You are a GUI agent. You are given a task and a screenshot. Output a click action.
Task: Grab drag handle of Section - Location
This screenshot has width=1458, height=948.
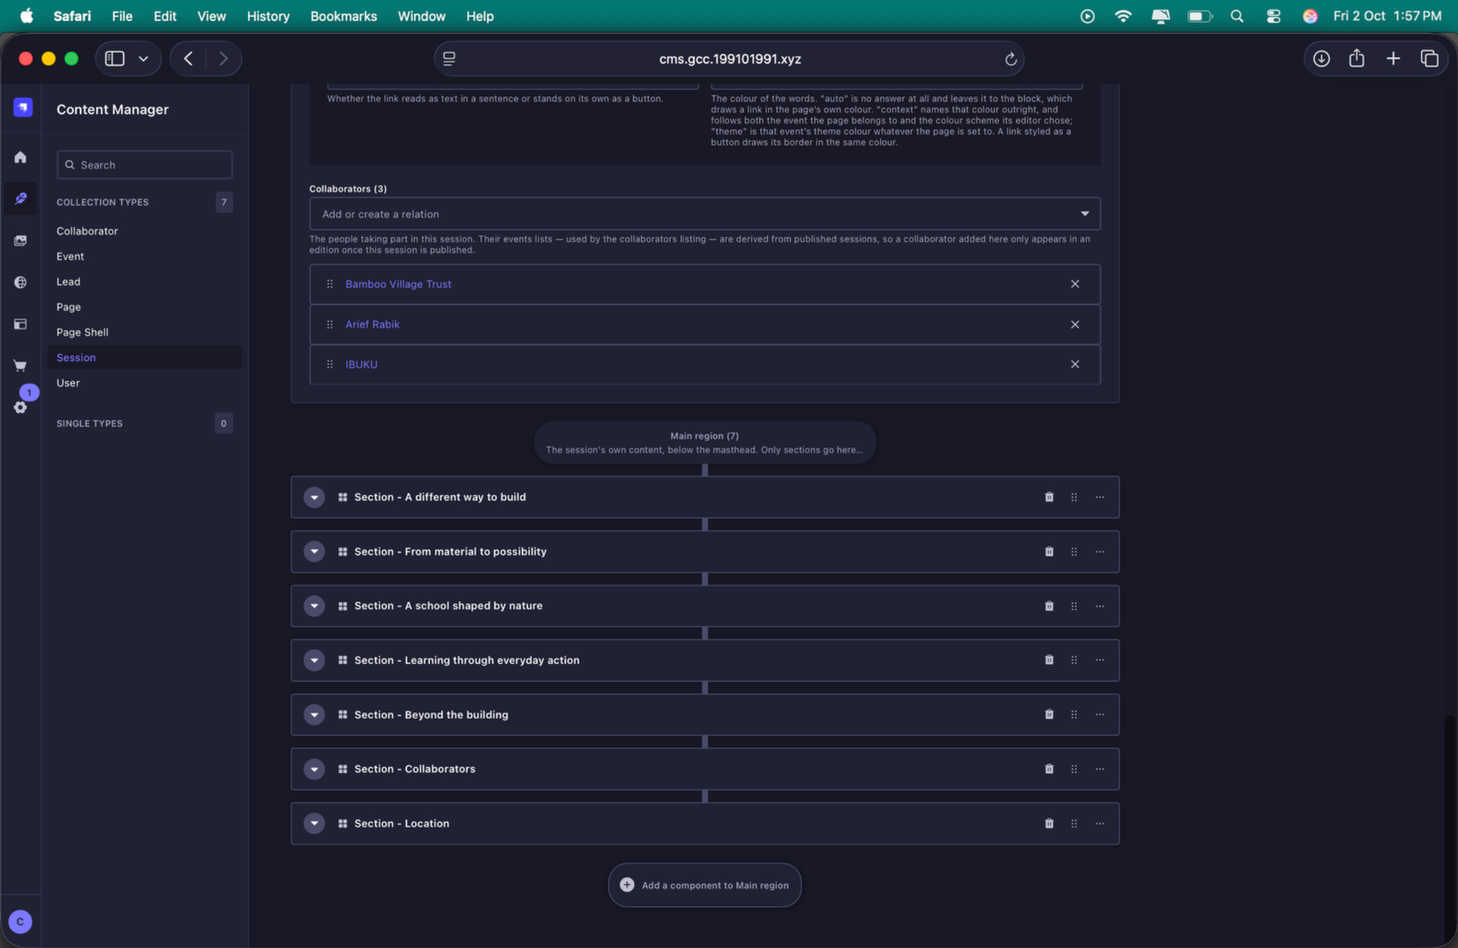pyautogui.click(x=1074, y=823)
